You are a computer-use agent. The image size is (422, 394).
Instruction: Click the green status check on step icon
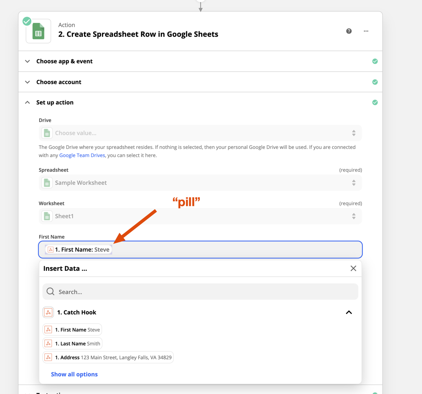[x=27, y=21]
